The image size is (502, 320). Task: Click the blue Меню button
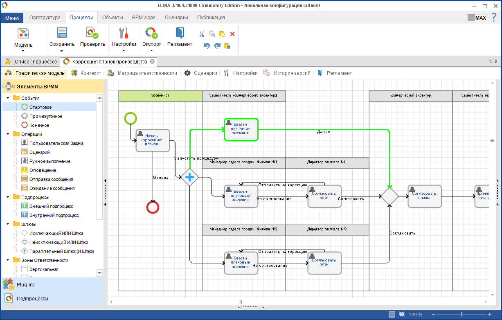[12, 18]
